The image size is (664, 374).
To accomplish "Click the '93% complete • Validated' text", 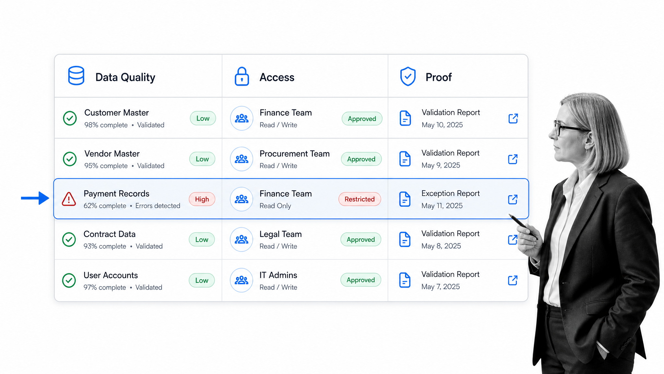I will (x=123, y=246).
